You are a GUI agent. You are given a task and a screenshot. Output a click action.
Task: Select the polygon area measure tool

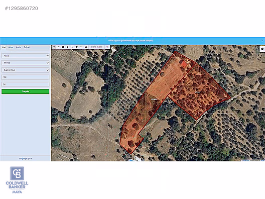pos(77,47)
